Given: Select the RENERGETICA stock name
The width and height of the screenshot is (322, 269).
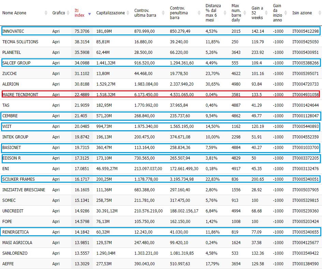Looking at the screenshot, I should (16, 232).
